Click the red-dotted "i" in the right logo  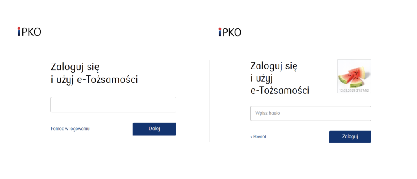(x=219, y=32)
